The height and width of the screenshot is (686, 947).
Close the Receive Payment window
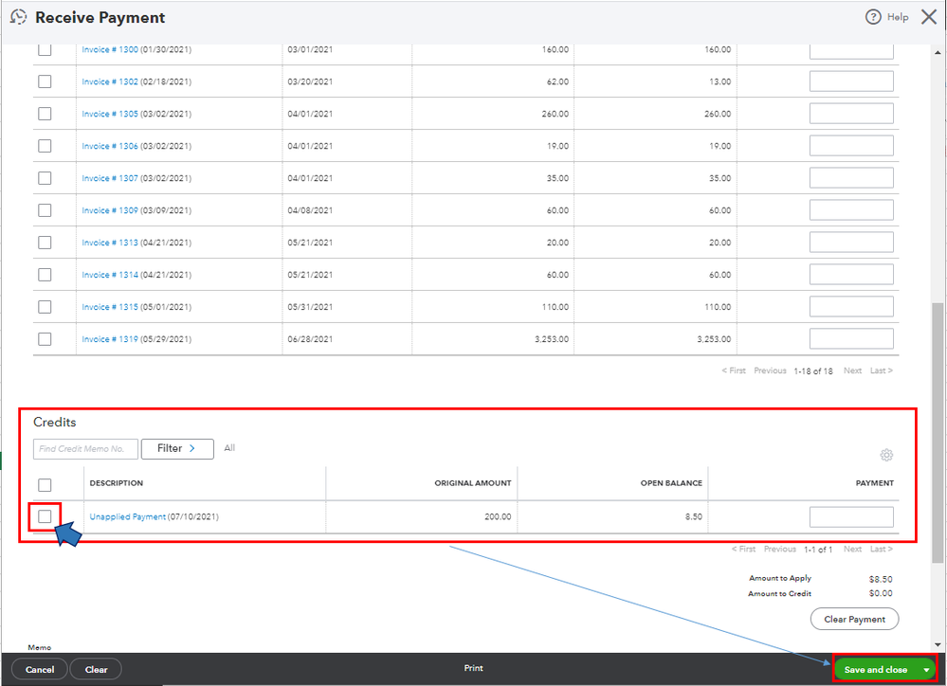tap(929, 17)
